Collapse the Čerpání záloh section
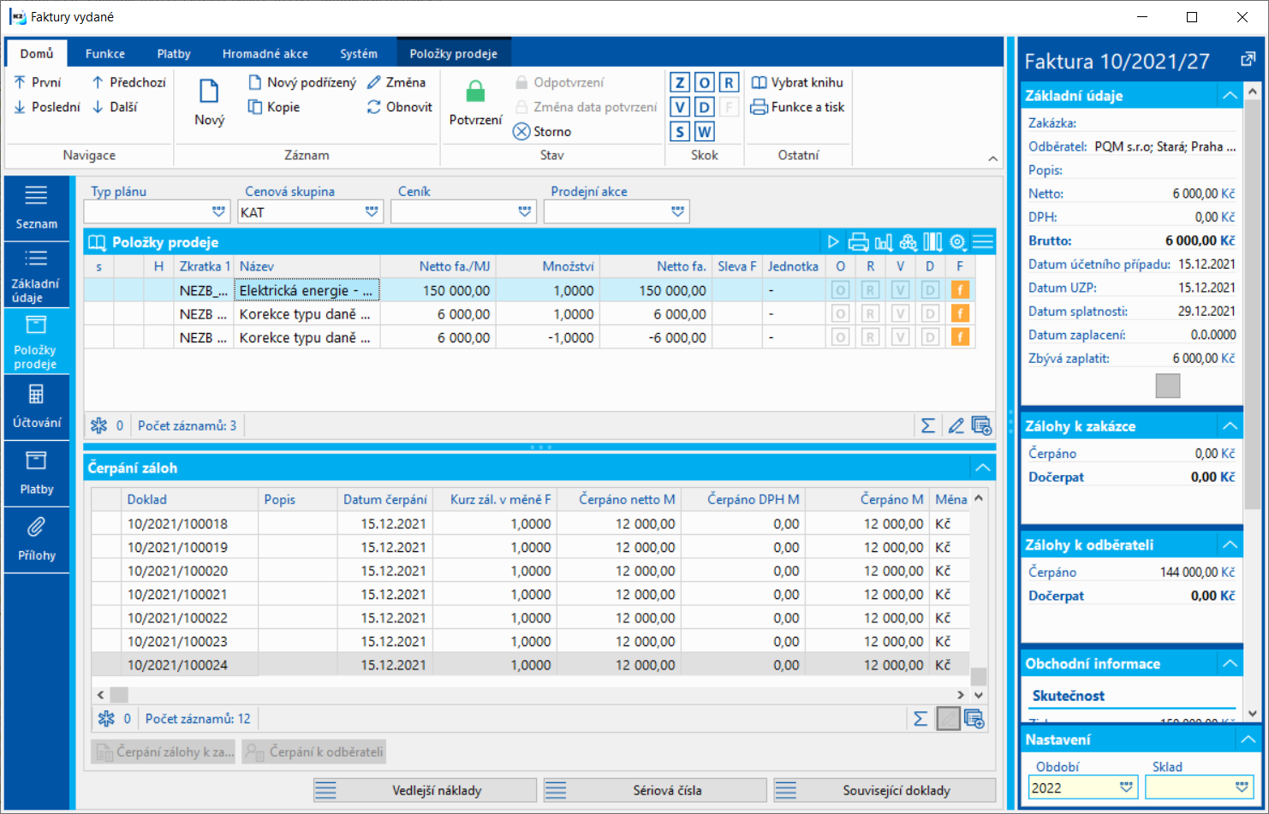The height and width of the screenshot is (814, 1269). (x=982, y=467)
